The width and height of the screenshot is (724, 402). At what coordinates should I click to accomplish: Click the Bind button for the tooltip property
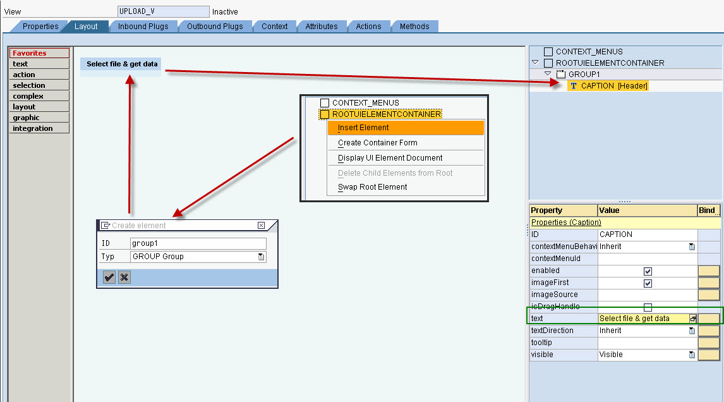pos(708,342)
